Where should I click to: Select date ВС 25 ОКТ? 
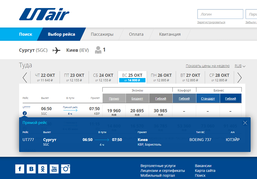[132, 78]
